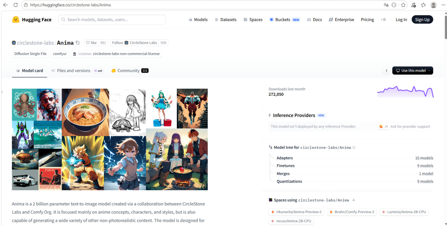Open the Adapters 10 models row
The width and height of the screenshot is (447, 226).
(x=355, y=158)
